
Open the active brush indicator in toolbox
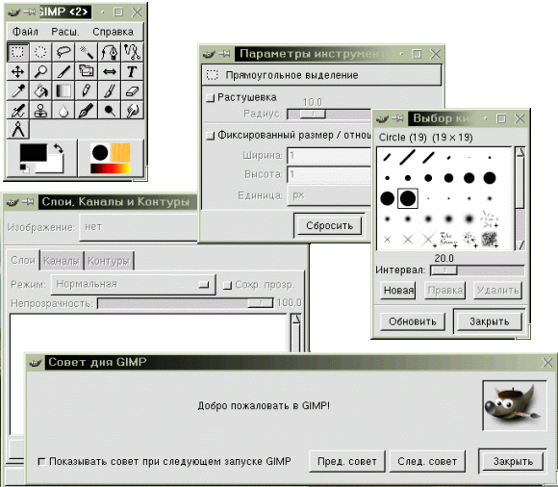[100, 152]
